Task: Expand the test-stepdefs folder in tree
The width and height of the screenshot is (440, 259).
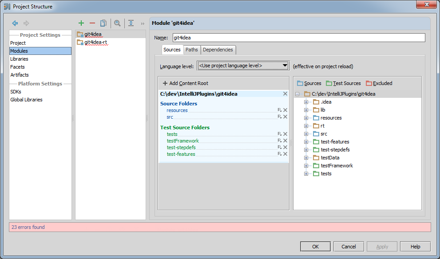Action: click(306, 150)
